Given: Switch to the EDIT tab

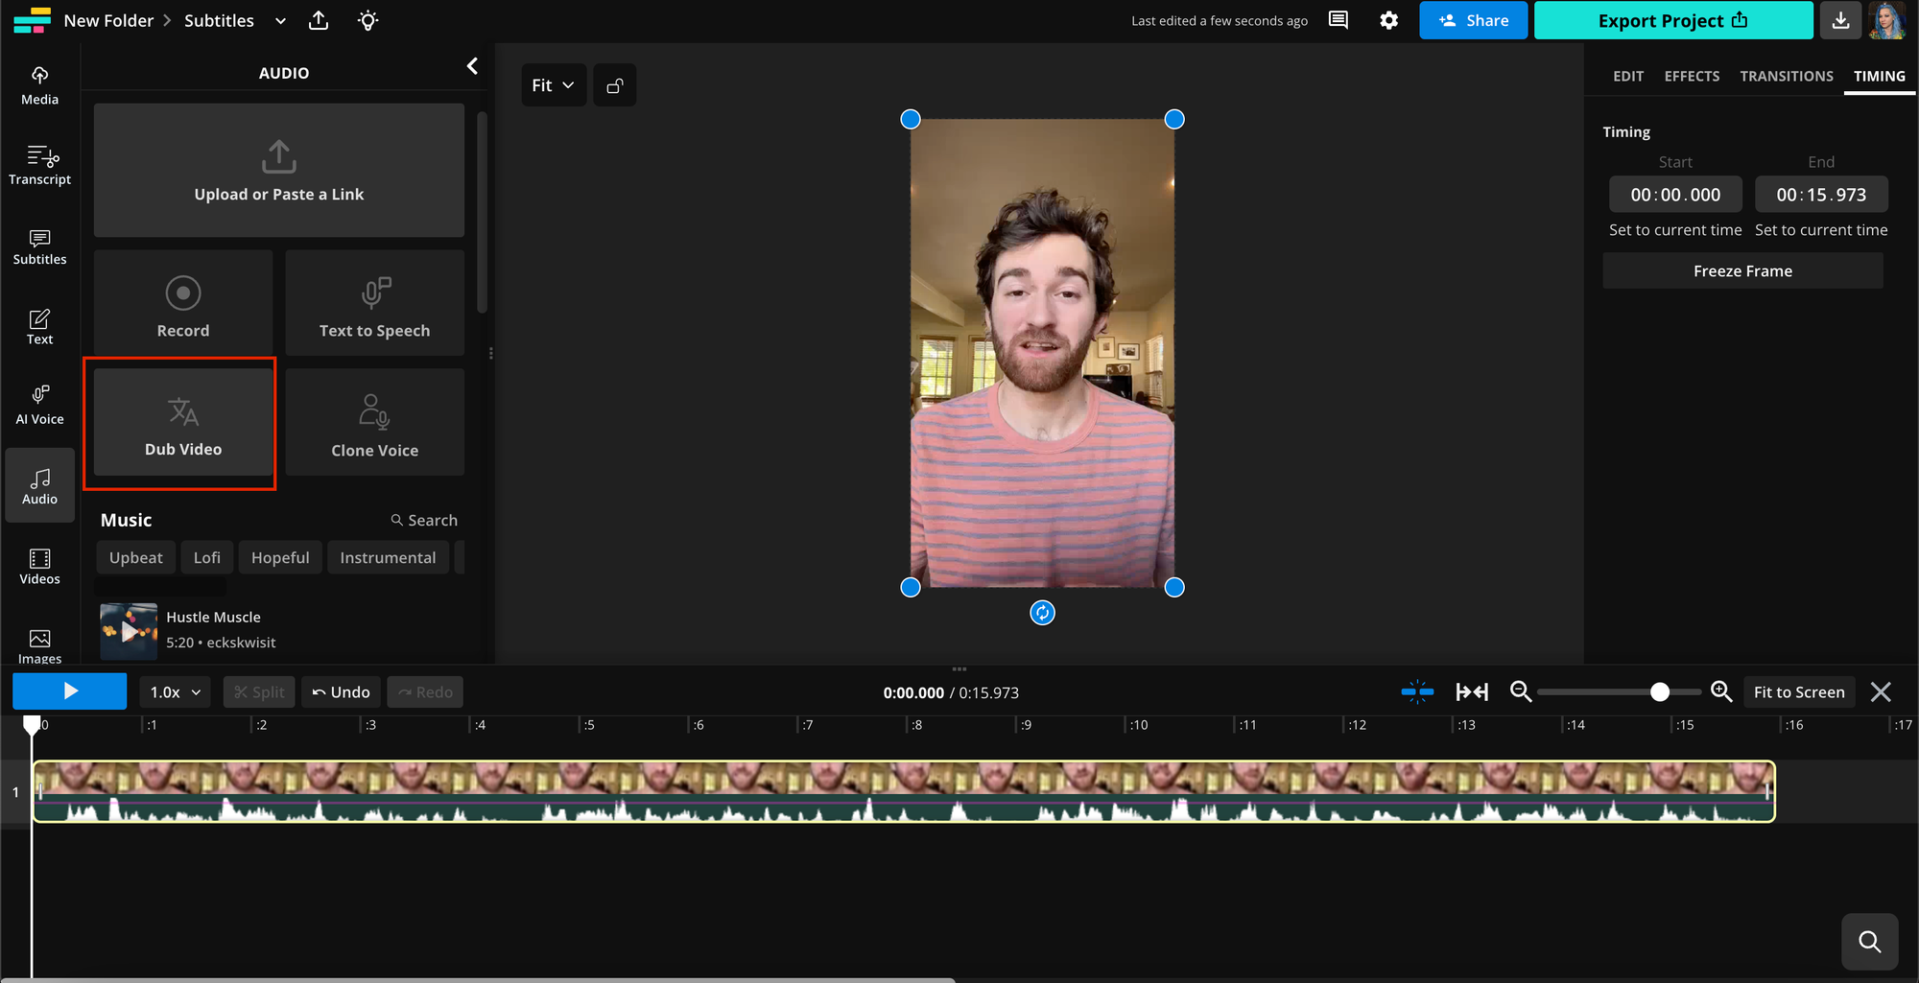Looking at the screenshot, I should (1628, 76).
